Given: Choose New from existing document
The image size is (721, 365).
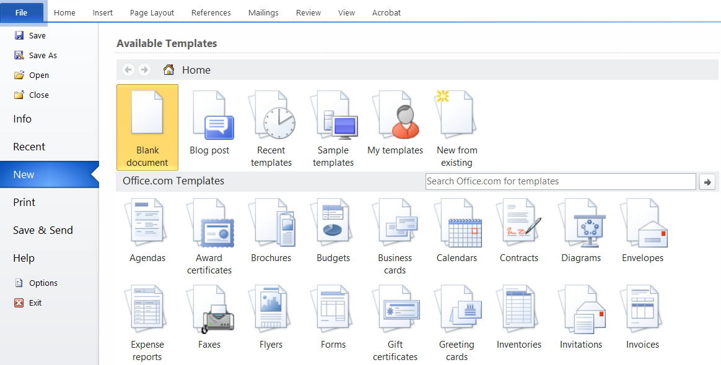Looking at the screenshot, I should point(457,121).
